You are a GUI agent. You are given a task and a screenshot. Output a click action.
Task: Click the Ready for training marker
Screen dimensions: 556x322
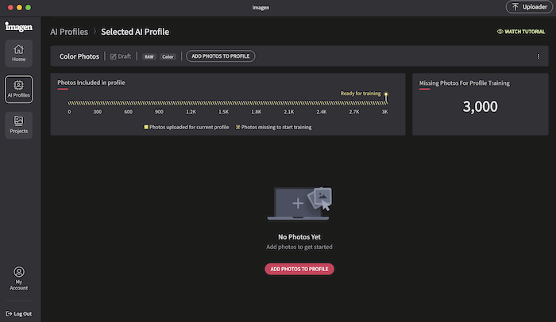[386, 98]
